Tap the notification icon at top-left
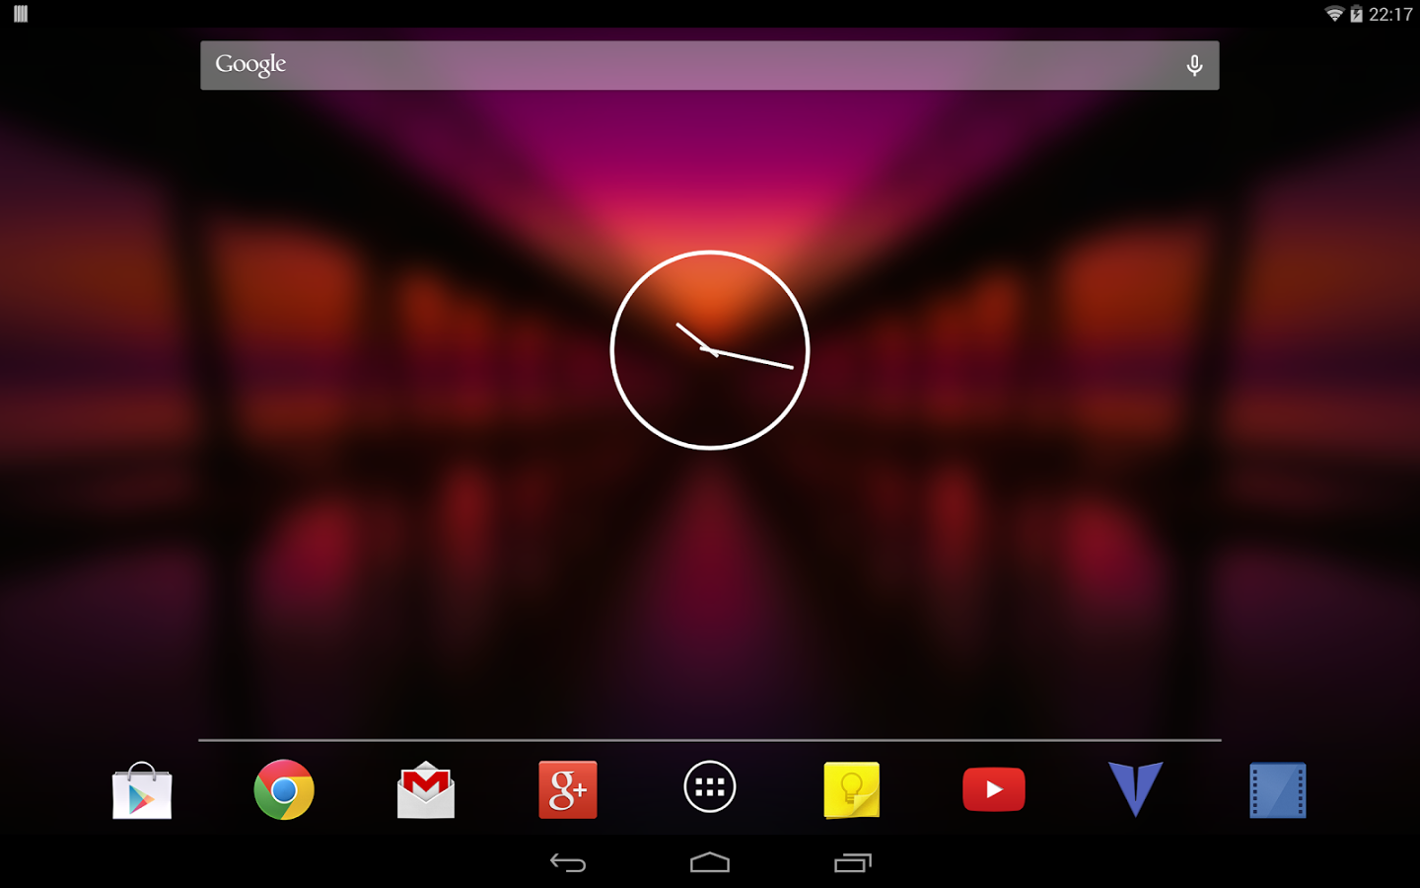The image size is (1420, 888). [21, 14]
